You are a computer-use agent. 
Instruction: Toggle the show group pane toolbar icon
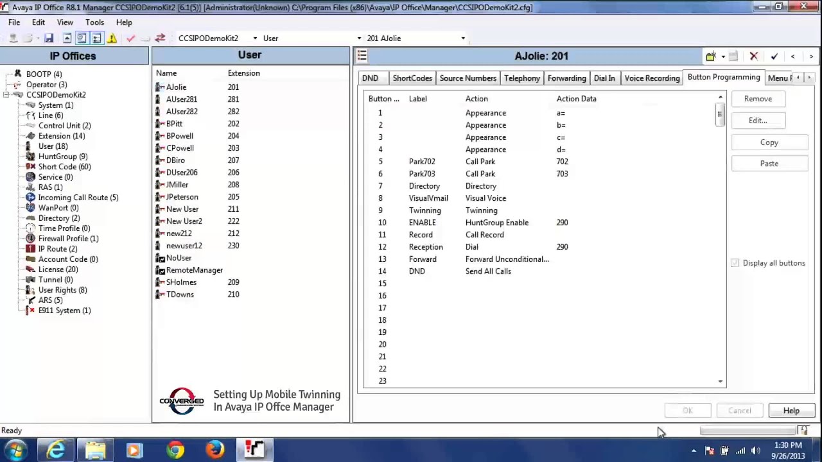click(82, 38)
